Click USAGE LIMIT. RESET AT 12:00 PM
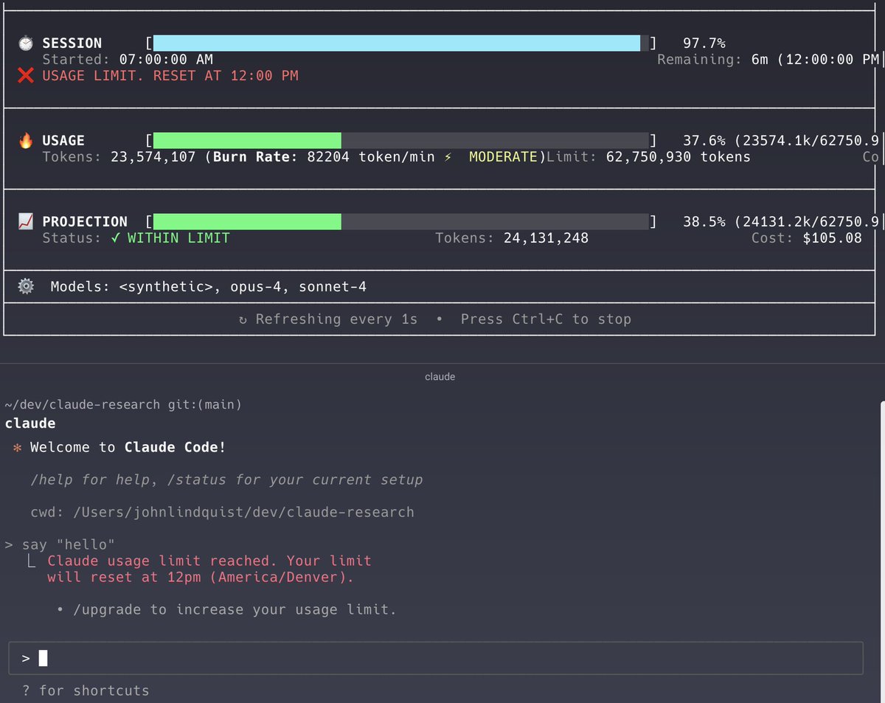Viewport: 885px width, 703px height. 170,75
